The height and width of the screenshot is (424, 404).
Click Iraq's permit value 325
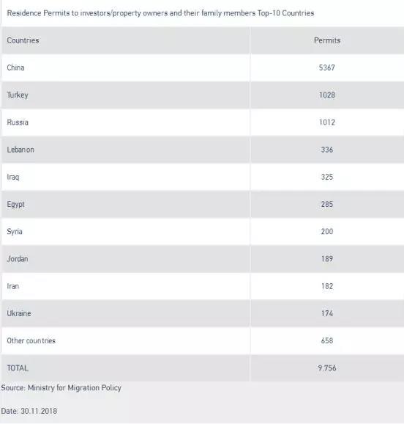pyautogui.click(x=327, y=177)
